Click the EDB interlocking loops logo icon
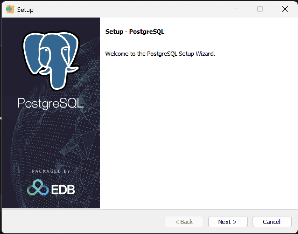This screenshot has height=234, width=298. [38, 187]
